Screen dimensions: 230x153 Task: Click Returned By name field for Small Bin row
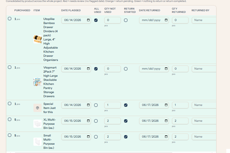point(204,137)
